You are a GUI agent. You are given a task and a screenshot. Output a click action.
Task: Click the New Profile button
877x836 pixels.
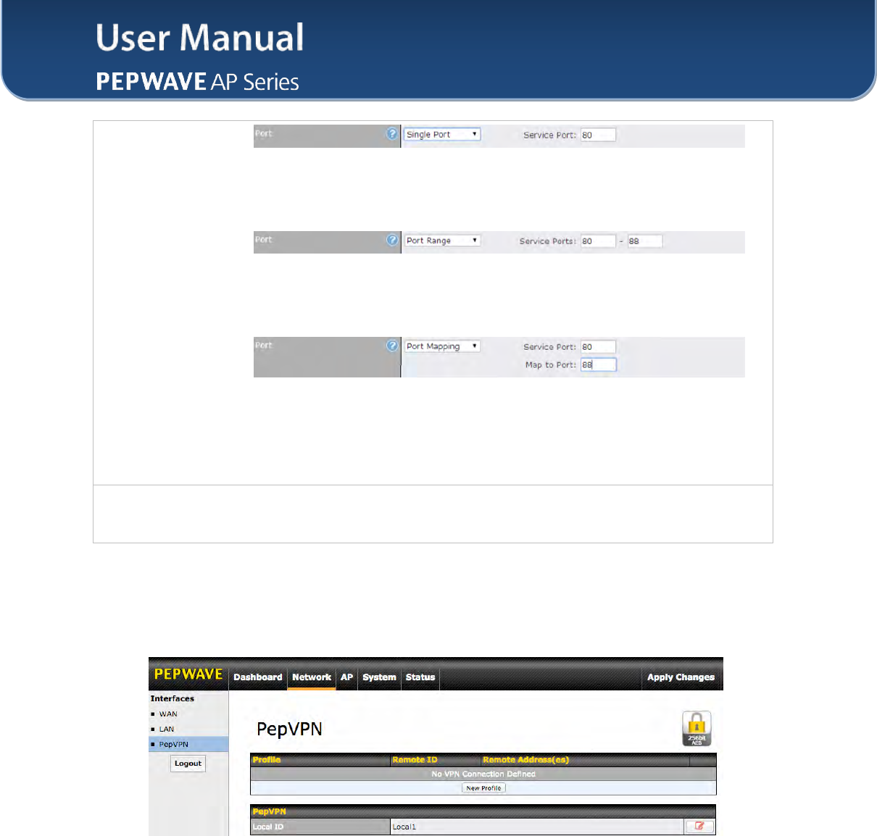pyautogui.click(x=483, y=787)
